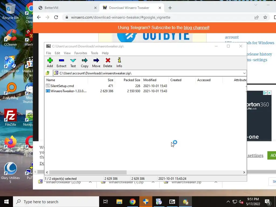The height and width of the screenshot is (207, 276).
Task: Open the CDBurnerXP desktop shortcut
Action: point(11,64)
